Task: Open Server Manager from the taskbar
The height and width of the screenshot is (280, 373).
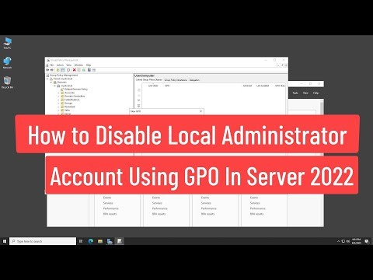Action: (110, 241)
